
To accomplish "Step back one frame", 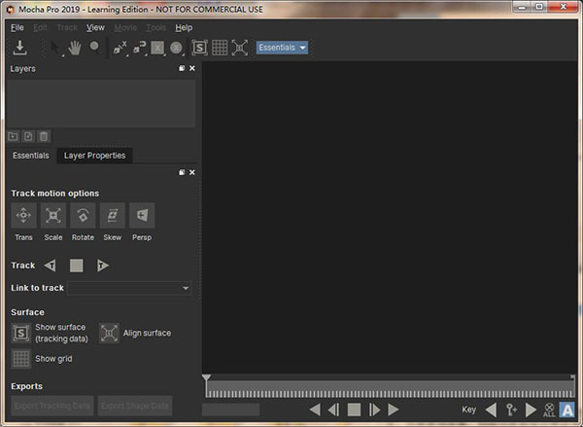I will 334,409.
